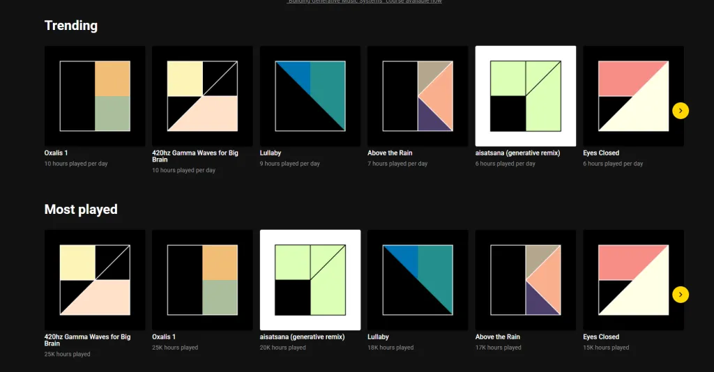
Task: Open Oxalis 1 artwork in Most played
Action: (202, 280)
